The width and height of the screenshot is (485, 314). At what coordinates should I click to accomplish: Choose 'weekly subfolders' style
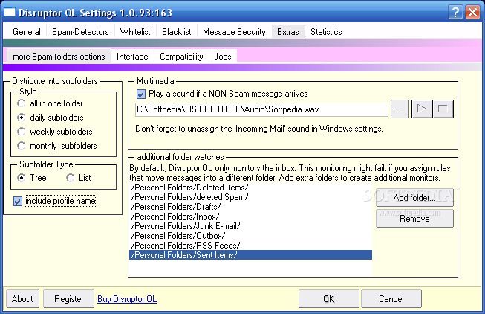pyautogui.click(x=55, y=132)
